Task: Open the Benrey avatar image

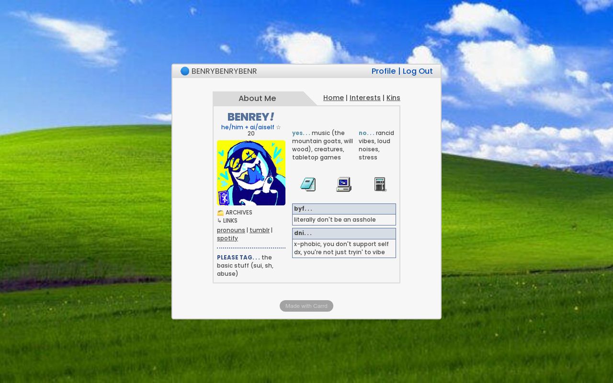Action: click(x=251, y=173)
